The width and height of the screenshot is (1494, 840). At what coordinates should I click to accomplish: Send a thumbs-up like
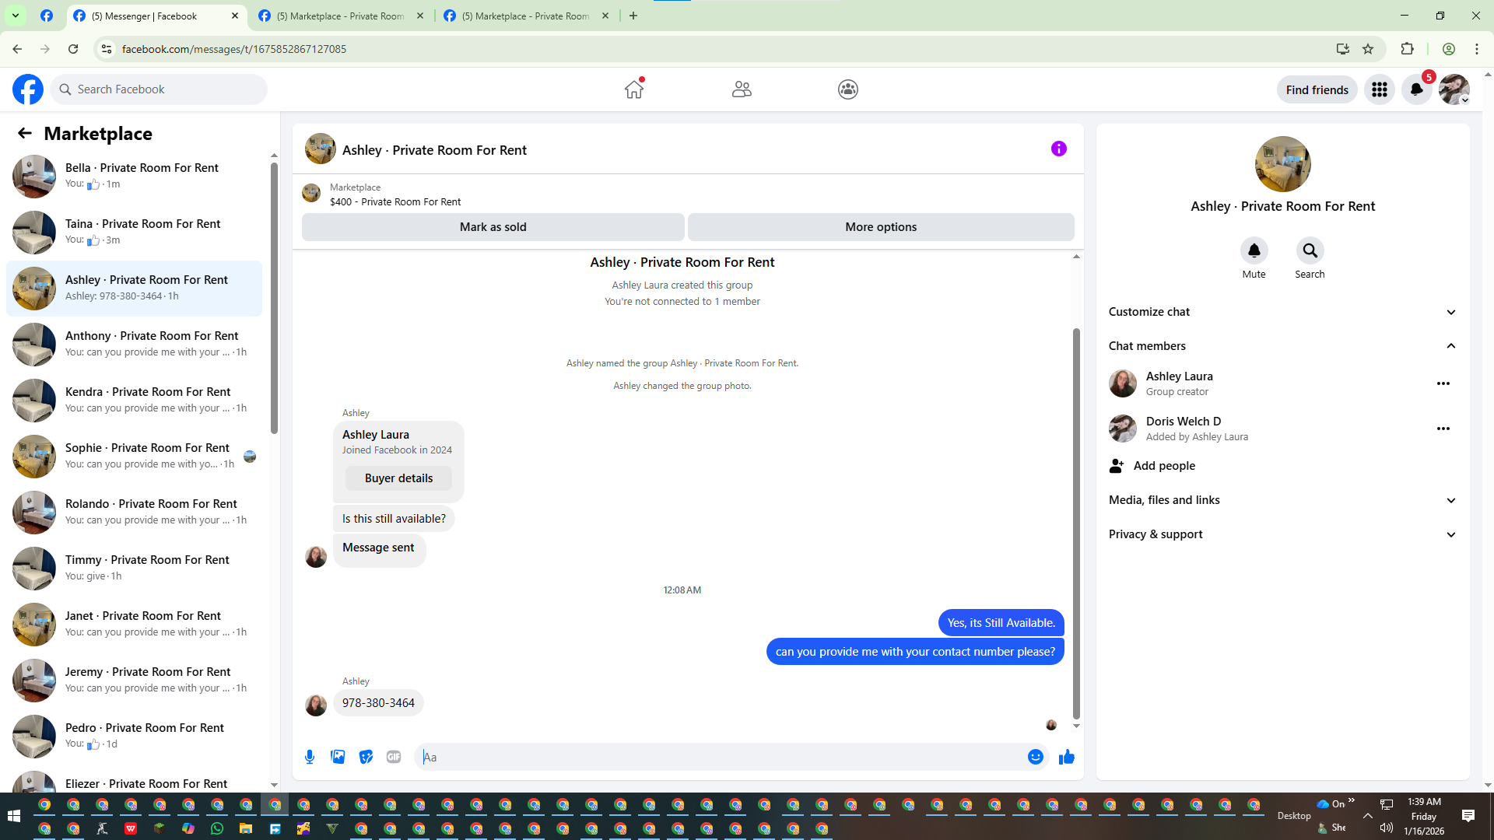(1066, 757)
